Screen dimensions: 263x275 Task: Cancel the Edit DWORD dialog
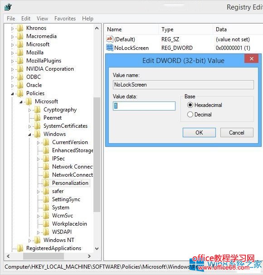[237, 133]
